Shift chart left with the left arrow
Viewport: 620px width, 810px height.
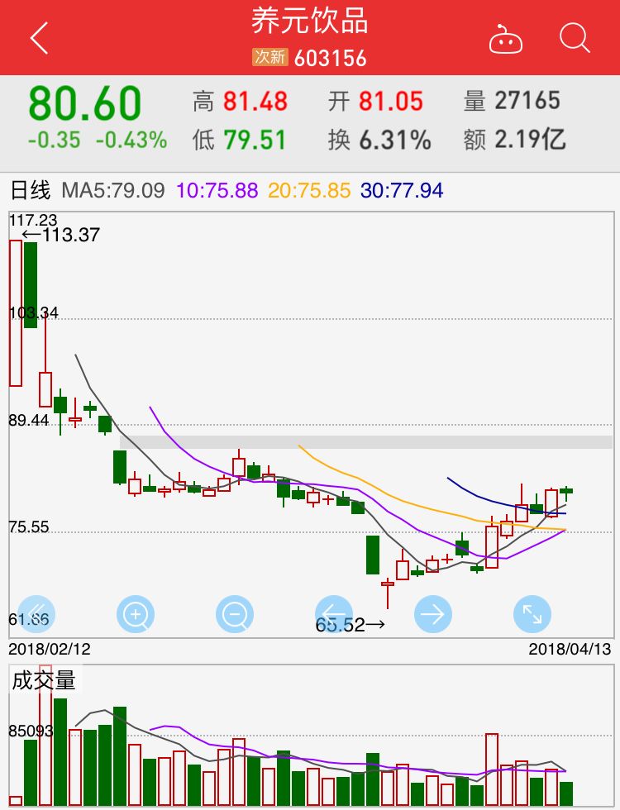(x=334, y=614)
